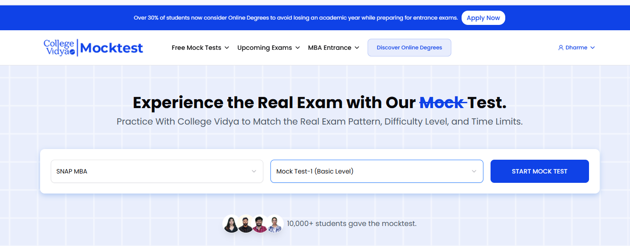Click the Apply Now button in banner
630x246 pixels.
(x=483, y=18)
